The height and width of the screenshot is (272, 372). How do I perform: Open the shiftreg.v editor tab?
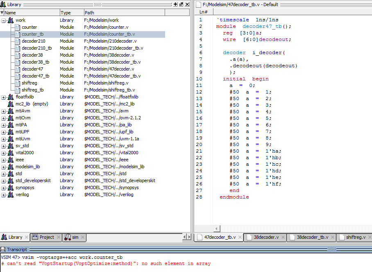pos(356,237)
